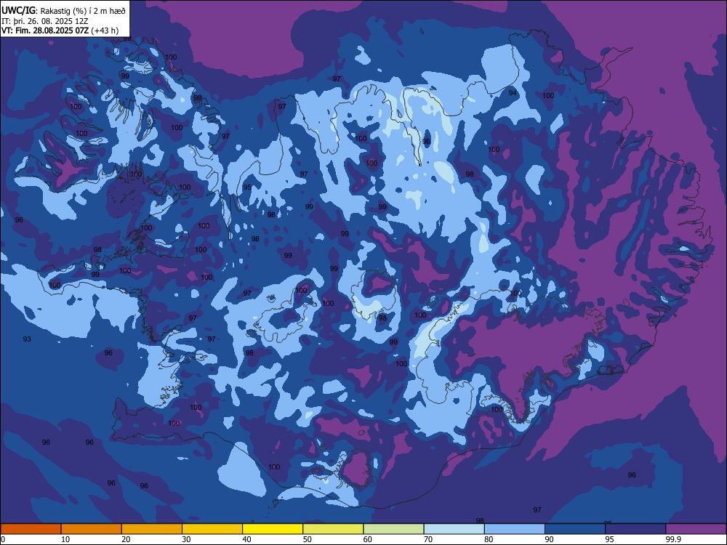This screenshot has width=727, height=545.
Task: Click the "80" tick label on the color scale
Action: coord(489,539)
